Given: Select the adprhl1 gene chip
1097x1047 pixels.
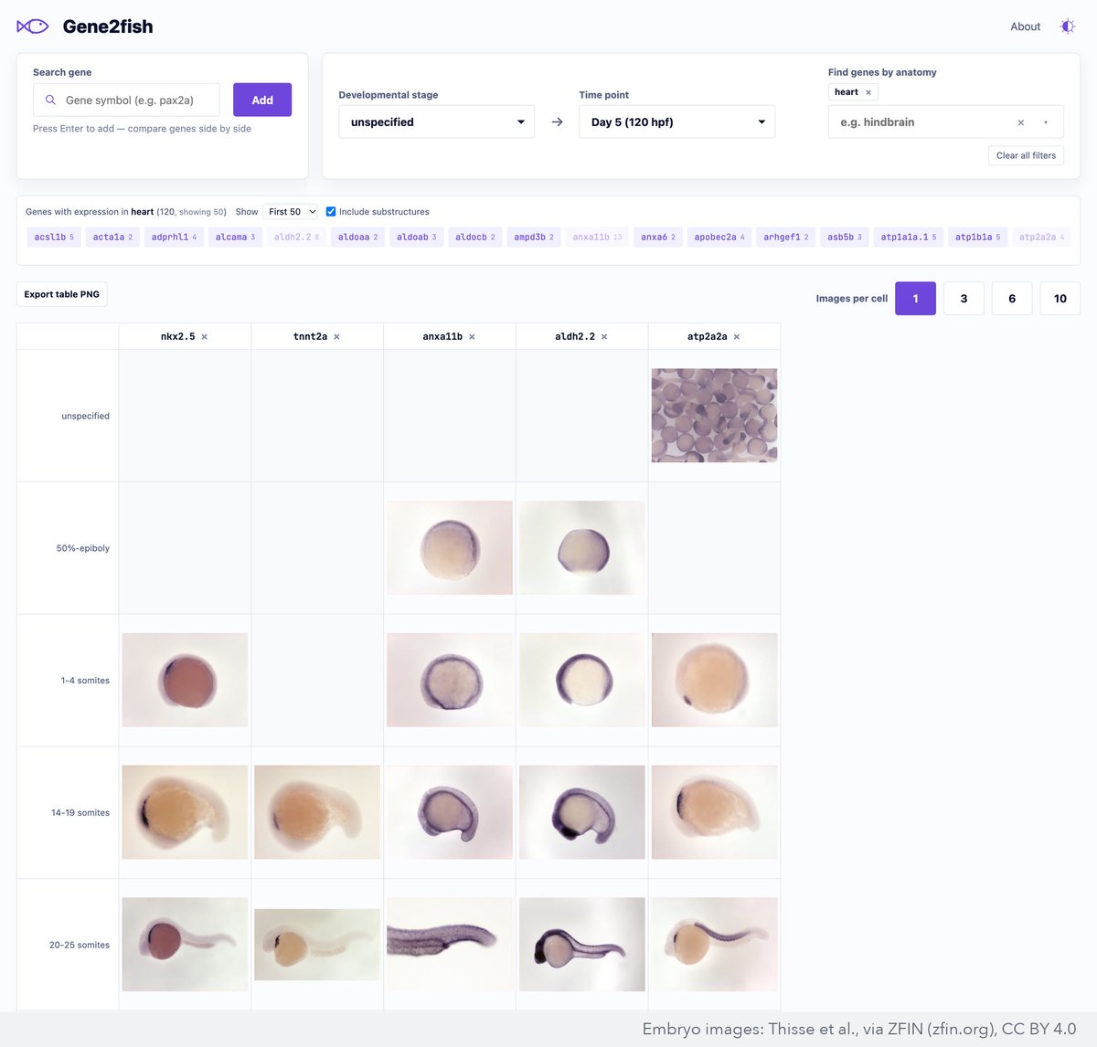Looking at the screenshot, I should point(174,238).
